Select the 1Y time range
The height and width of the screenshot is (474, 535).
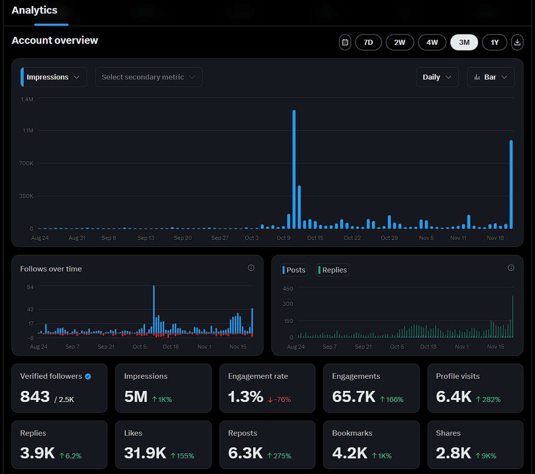click(494, 42)
